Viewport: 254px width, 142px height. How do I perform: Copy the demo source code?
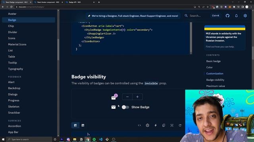coord(164,125)
